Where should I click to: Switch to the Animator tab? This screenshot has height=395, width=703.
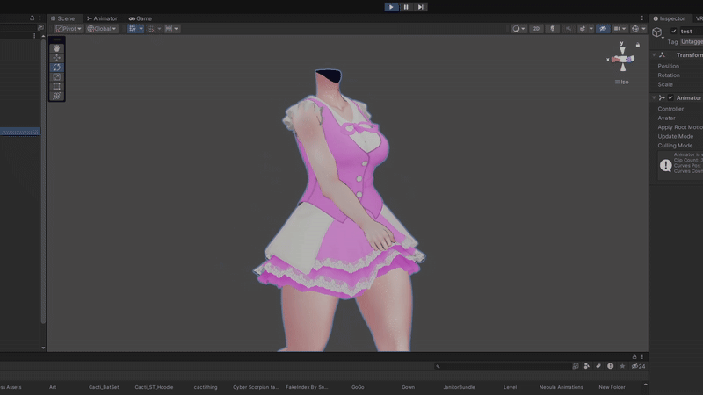[102, 18]
